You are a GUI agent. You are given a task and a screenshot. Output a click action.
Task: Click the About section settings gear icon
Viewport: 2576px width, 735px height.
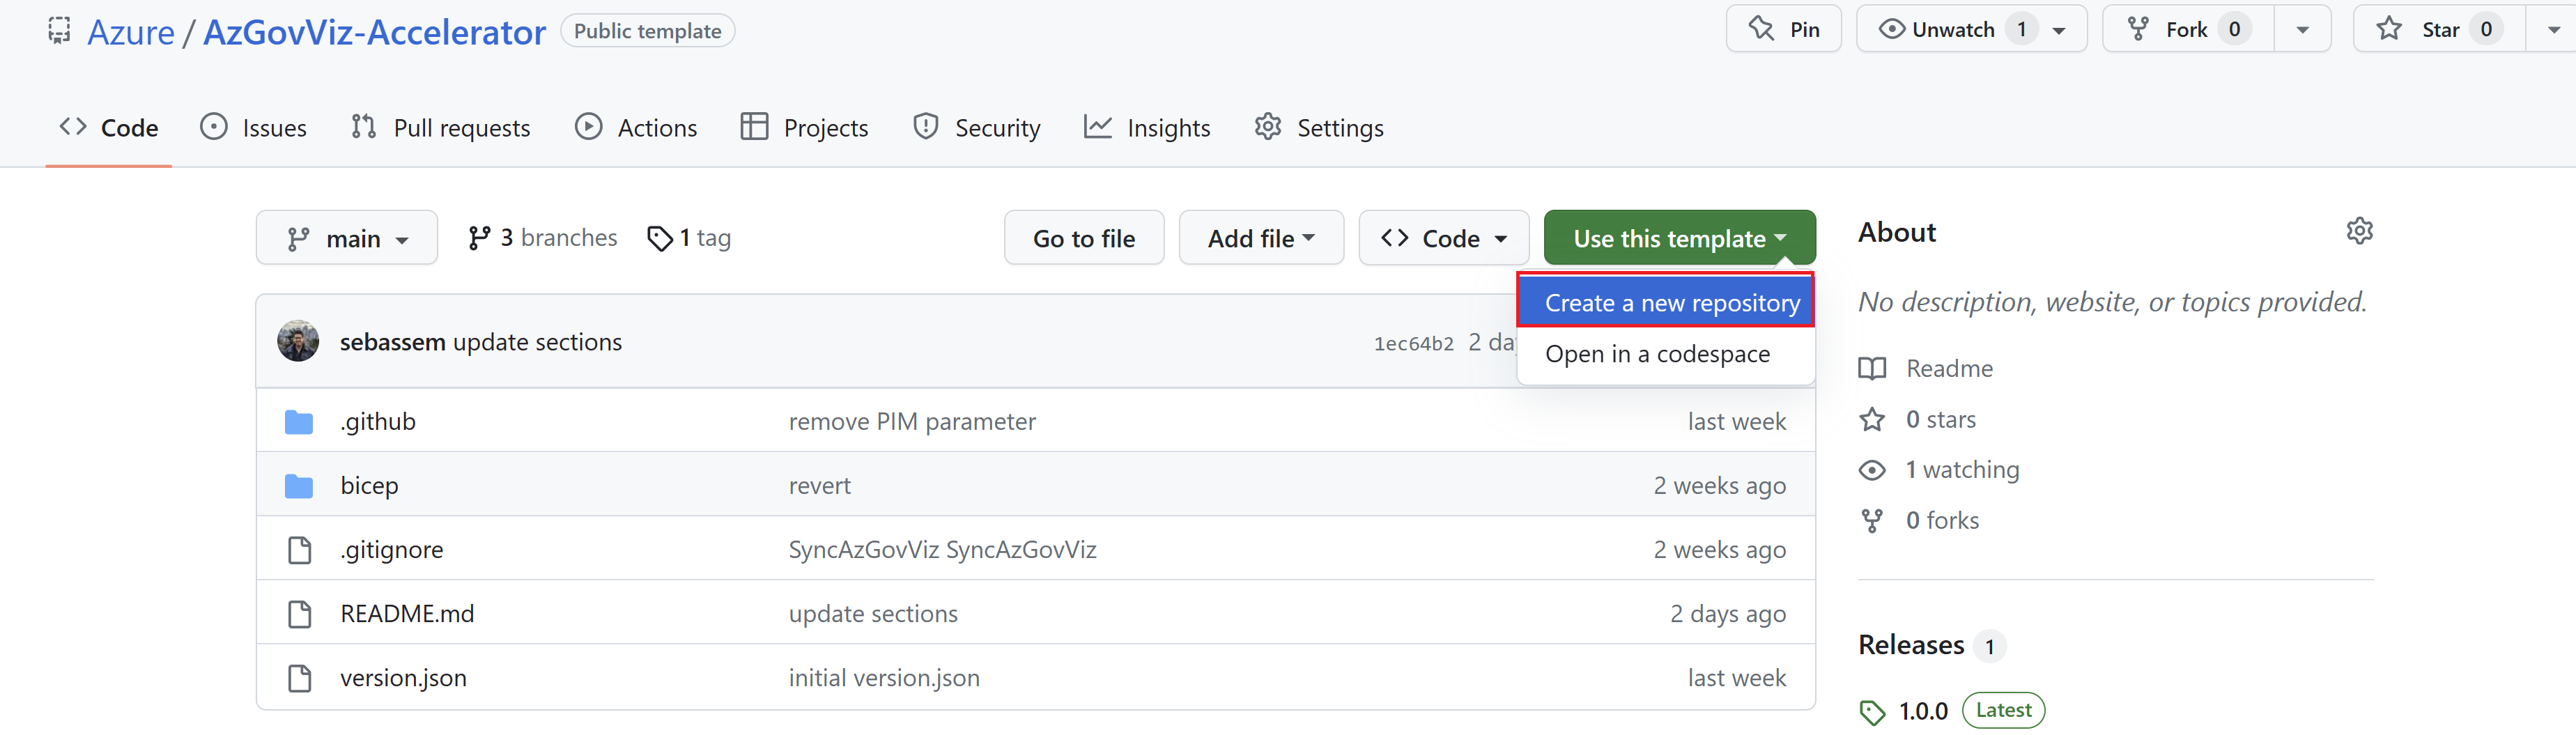click(x=2359, y=231)
